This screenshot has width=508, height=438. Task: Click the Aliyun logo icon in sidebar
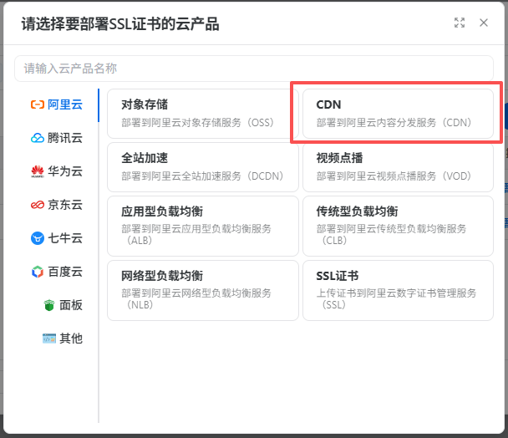point(37,104)
